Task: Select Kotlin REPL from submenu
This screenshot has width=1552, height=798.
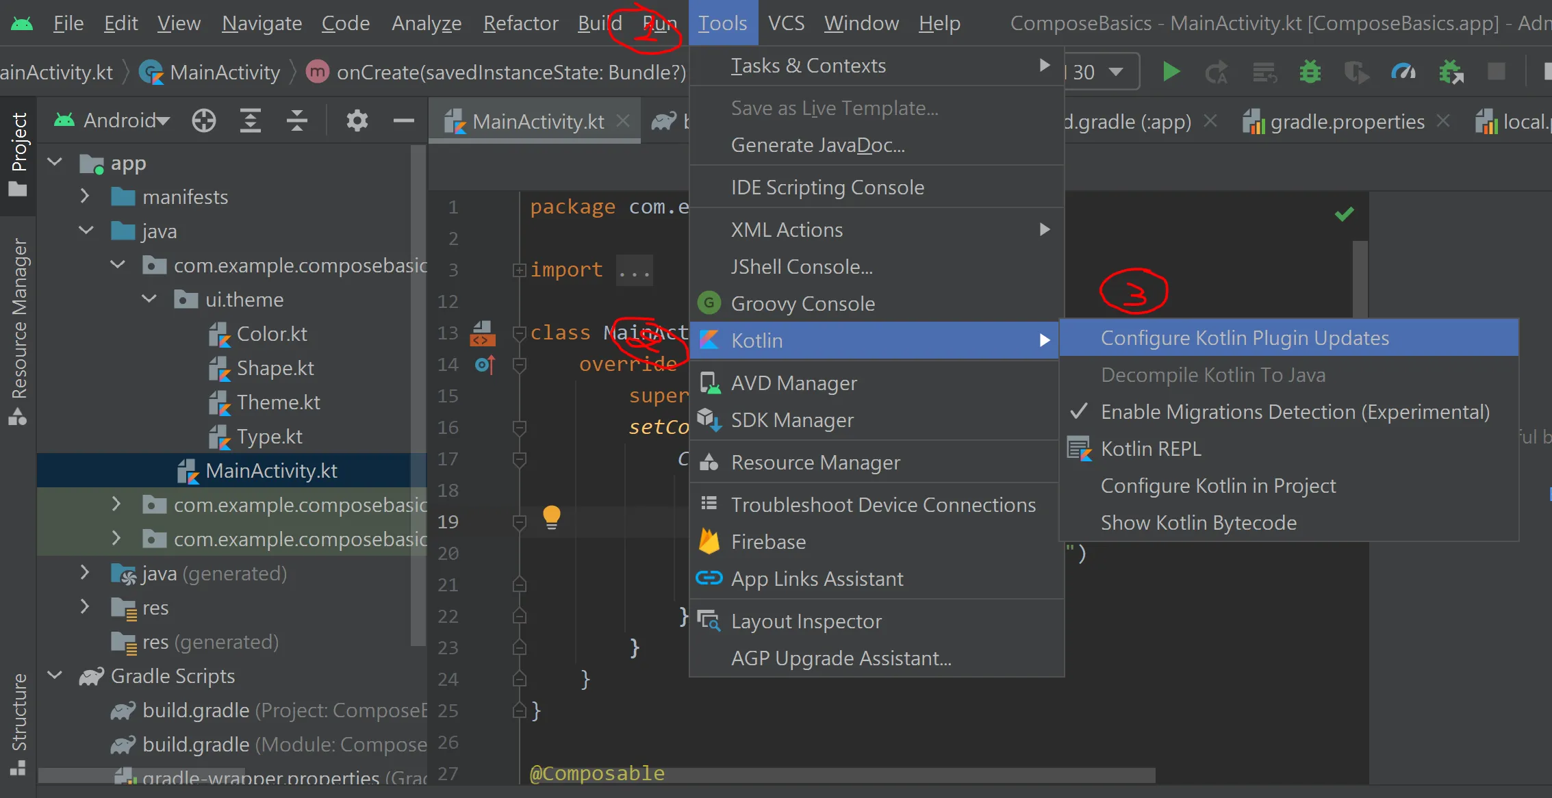Action: pos(1150,449)
